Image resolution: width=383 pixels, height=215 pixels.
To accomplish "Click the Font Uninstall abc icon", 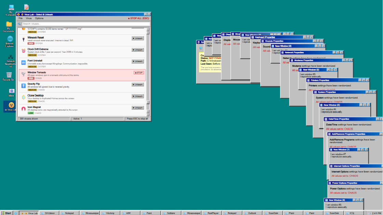I will (x=24, y=62).
